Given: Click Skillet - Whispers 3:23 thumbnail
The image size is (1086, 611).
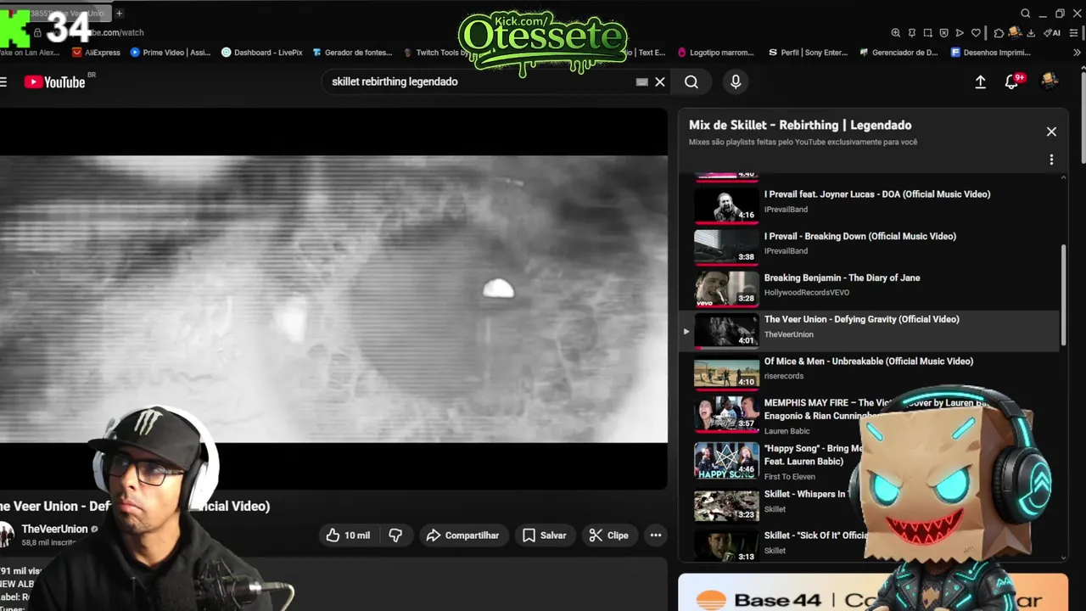Looking at the screenshot, I should point(726,504).
